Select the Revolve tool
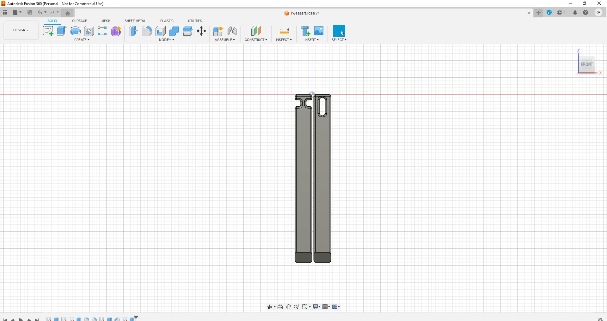 click(x=75, y=31)
